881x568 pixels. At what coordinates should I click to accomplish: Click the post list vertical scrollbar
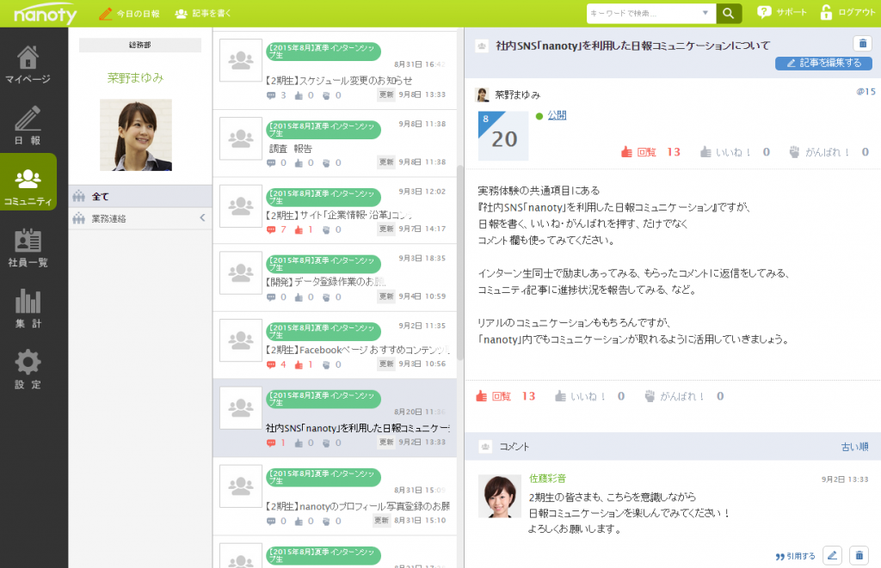[460, 263]
